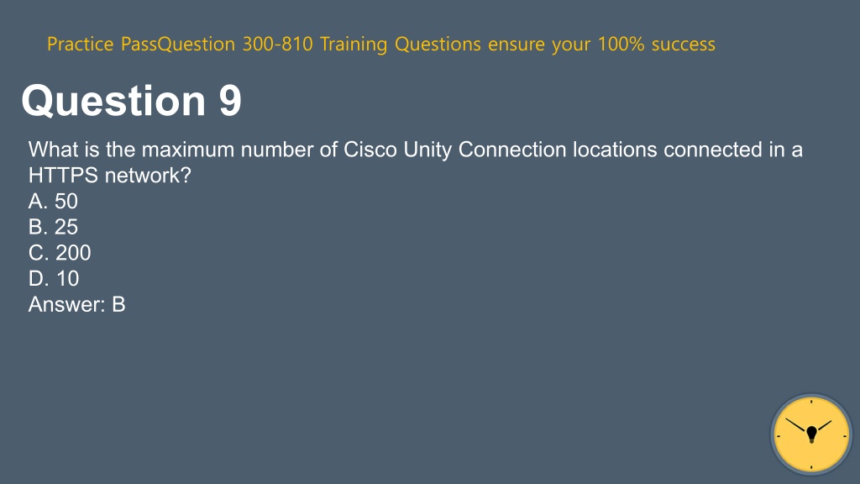Viewport: 860px width, 484px height.
Task: Click the yellow clock timer icon
Action: [811, 434]
